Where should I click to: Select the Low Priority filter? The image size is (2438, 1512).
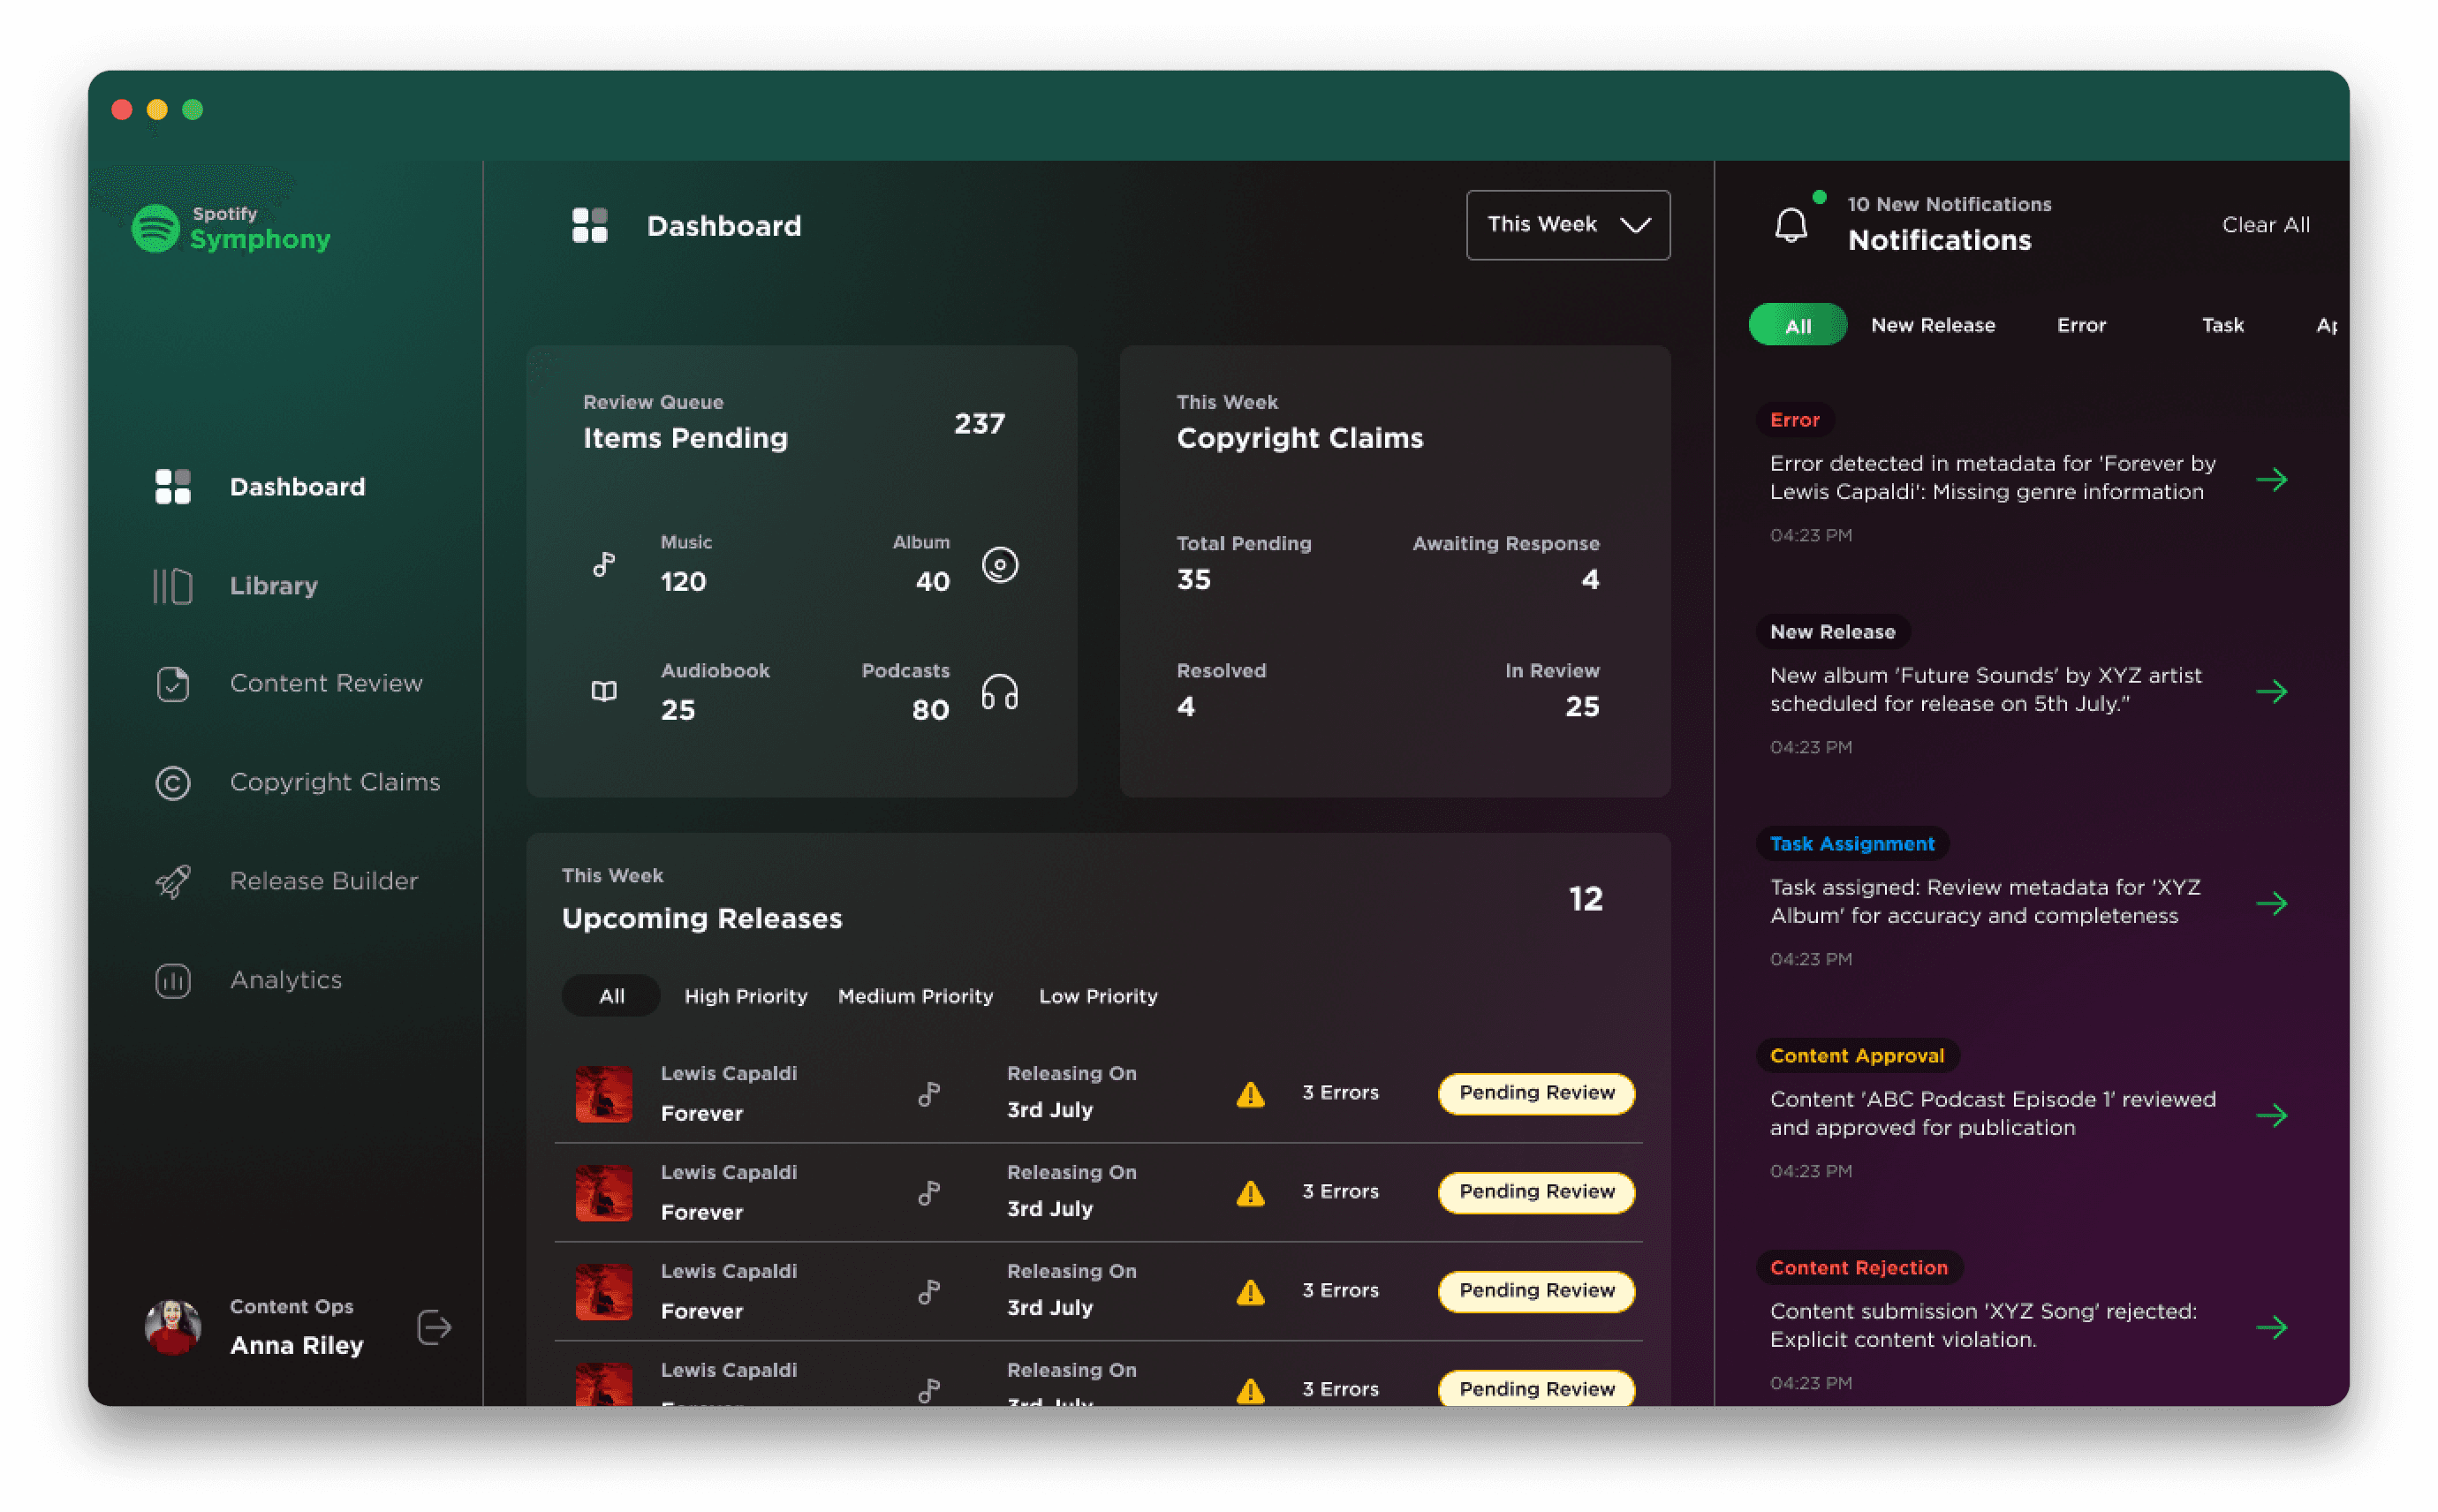click(1097, 996)
